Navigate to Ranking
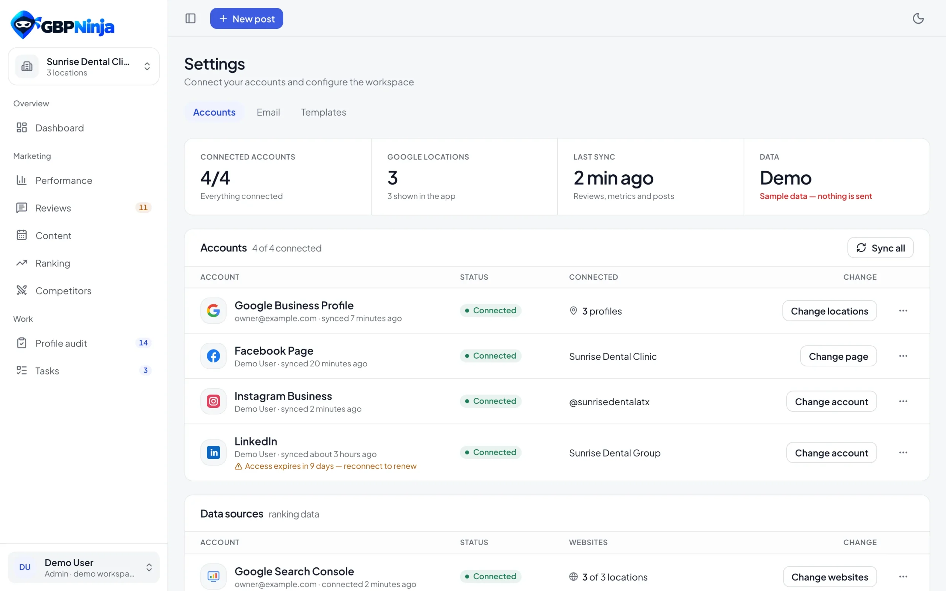946x591 pixels. [84, 263]
